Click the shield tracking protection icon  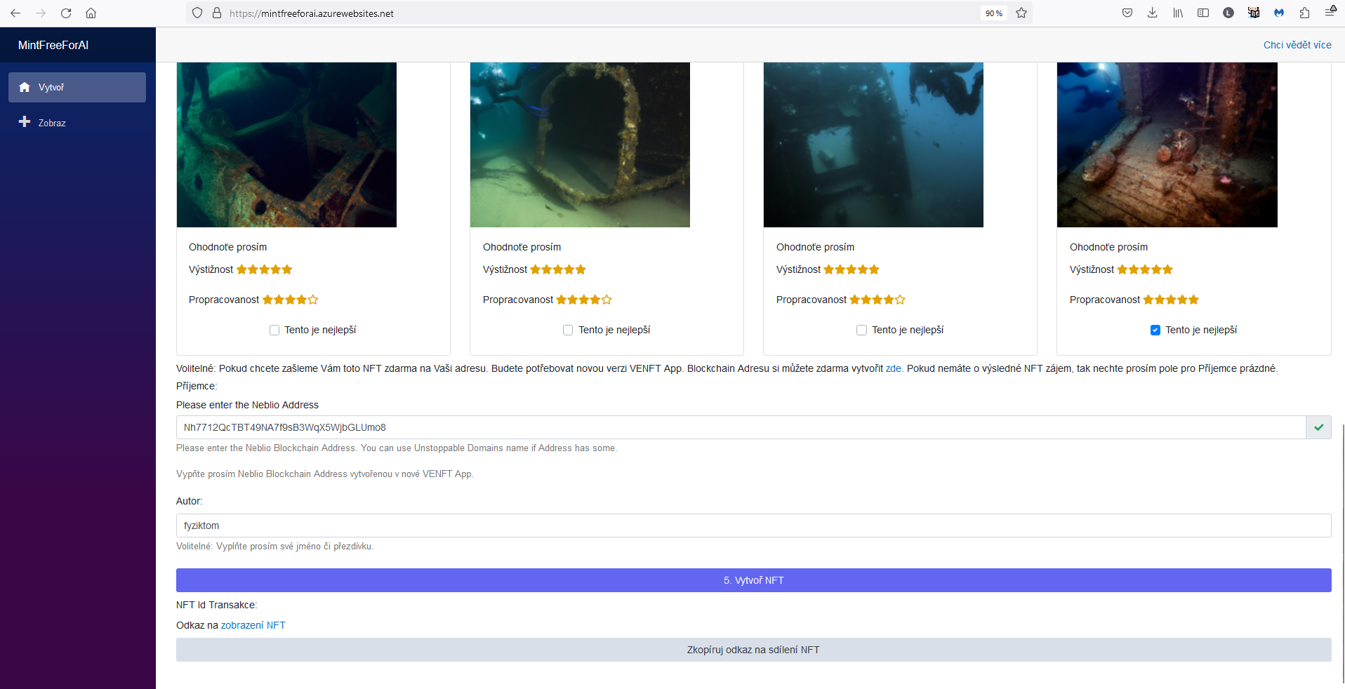pyautogui.click(x=197, y=13)
